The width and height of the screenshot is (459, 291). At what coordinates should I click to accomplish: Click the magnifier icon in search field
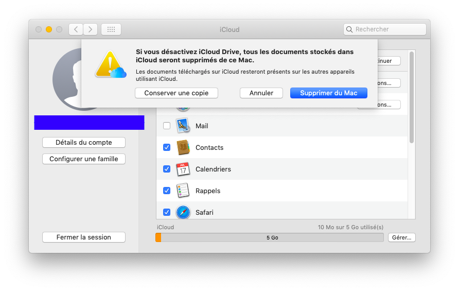coord(349,29)
